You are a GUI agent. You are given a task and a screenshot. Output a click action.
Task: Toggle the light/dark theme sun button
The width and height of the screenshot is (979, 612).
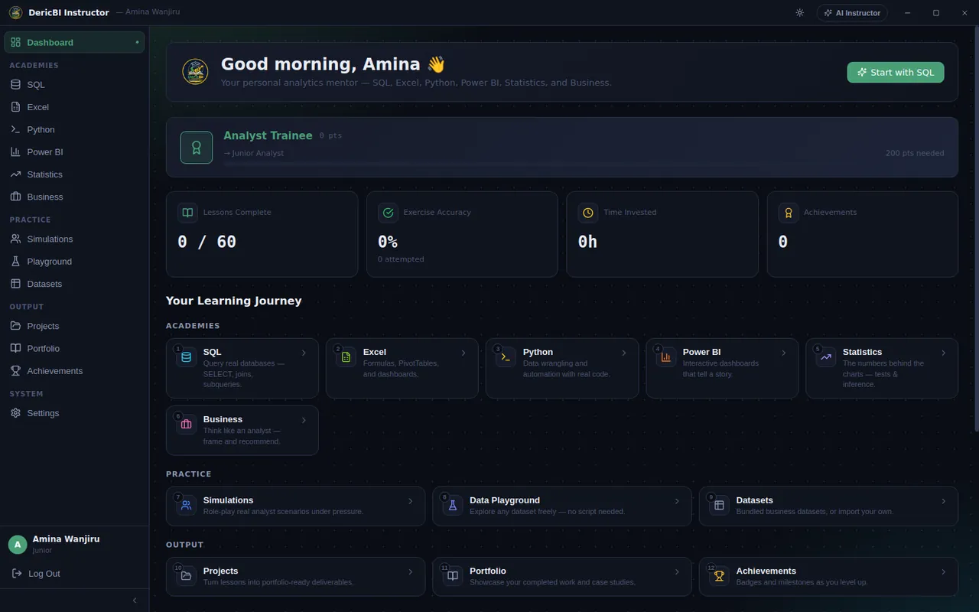coord(800,12)
